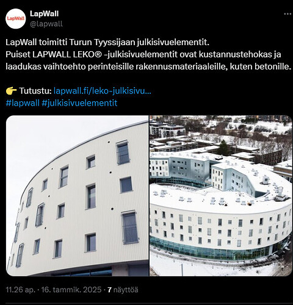Open the #julkisivuelementit hashtag
293x305 pixels.
coord(79,103)
